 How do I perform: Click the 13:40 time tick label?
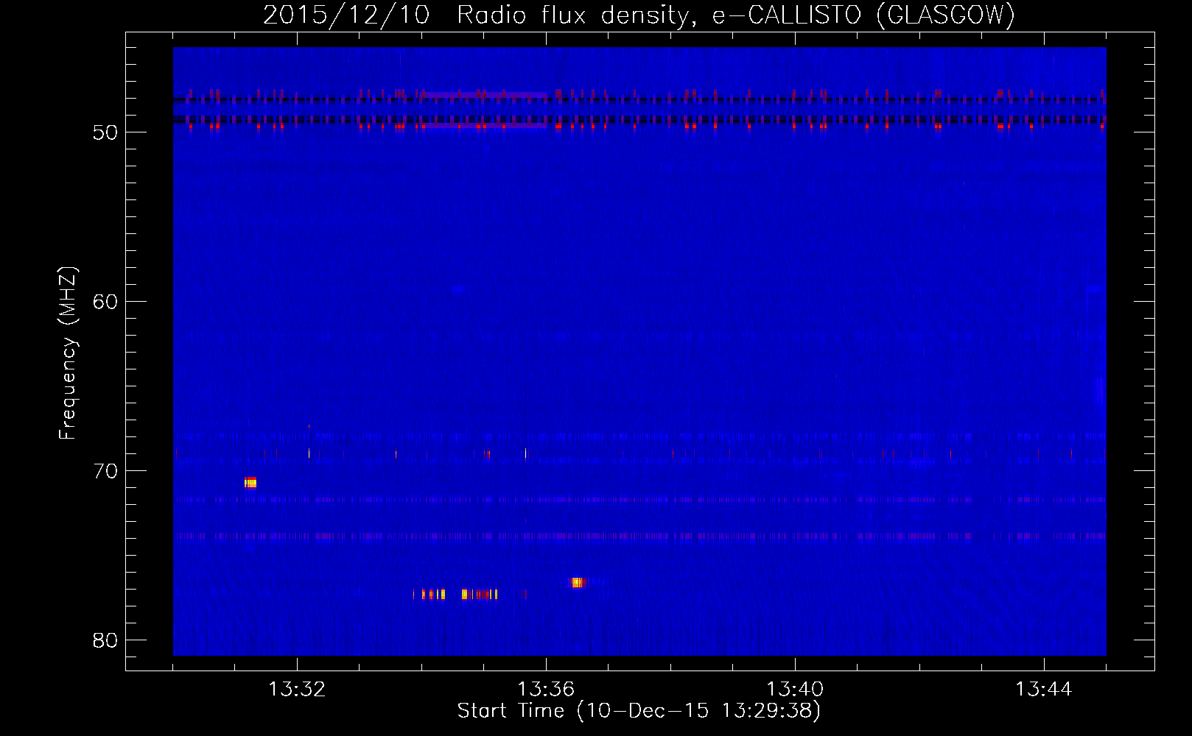[795, 690]
